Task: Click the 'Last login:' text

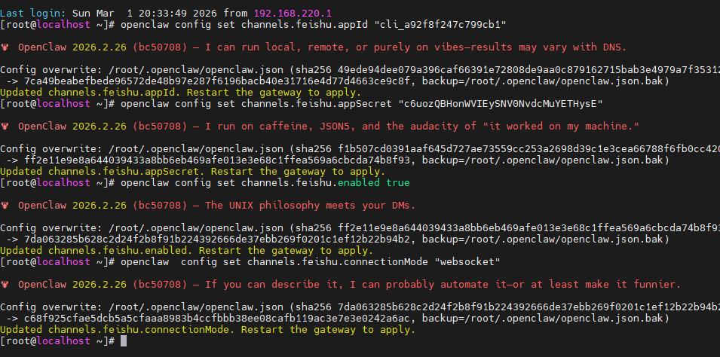Action: (x=33, y=14)
